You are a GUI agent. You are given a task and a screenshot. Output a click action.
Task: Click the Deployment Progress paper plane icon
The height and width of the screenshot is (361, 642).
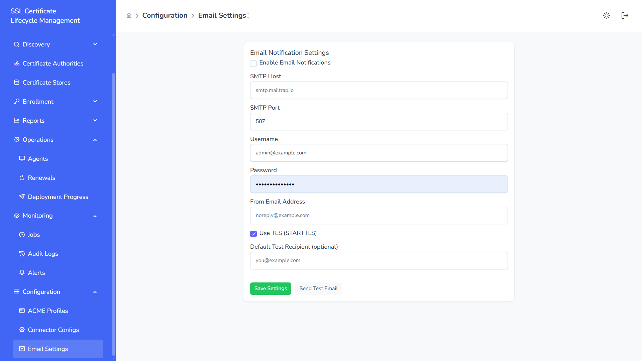pos(22,197)
